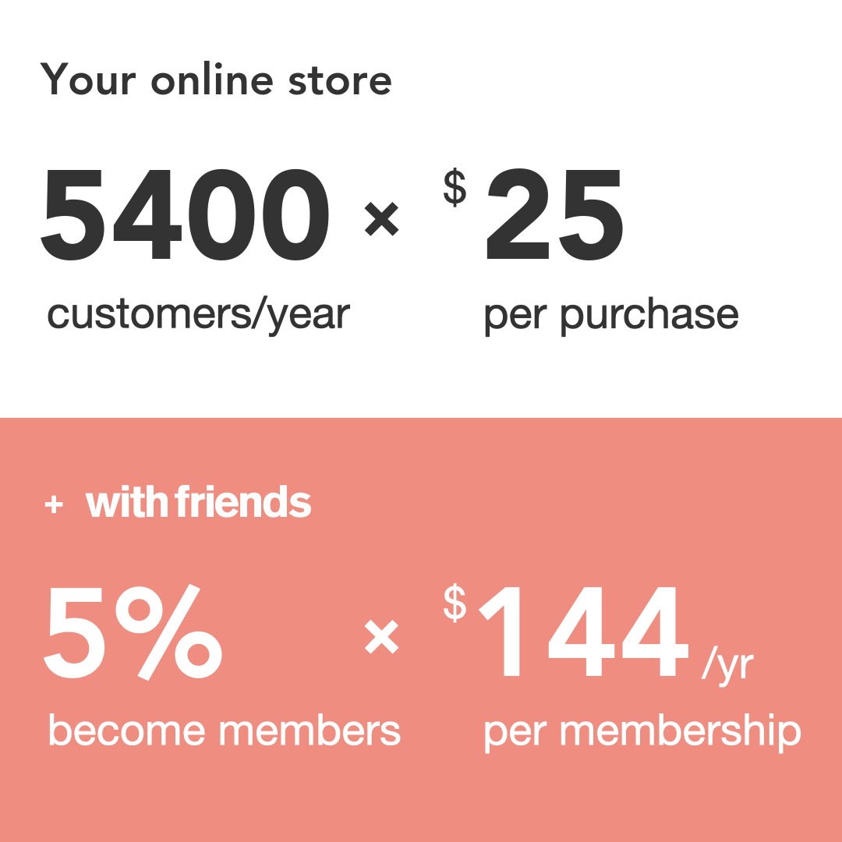
Task: Click the dark dollar sign before 25
Action: click(455, 189)
